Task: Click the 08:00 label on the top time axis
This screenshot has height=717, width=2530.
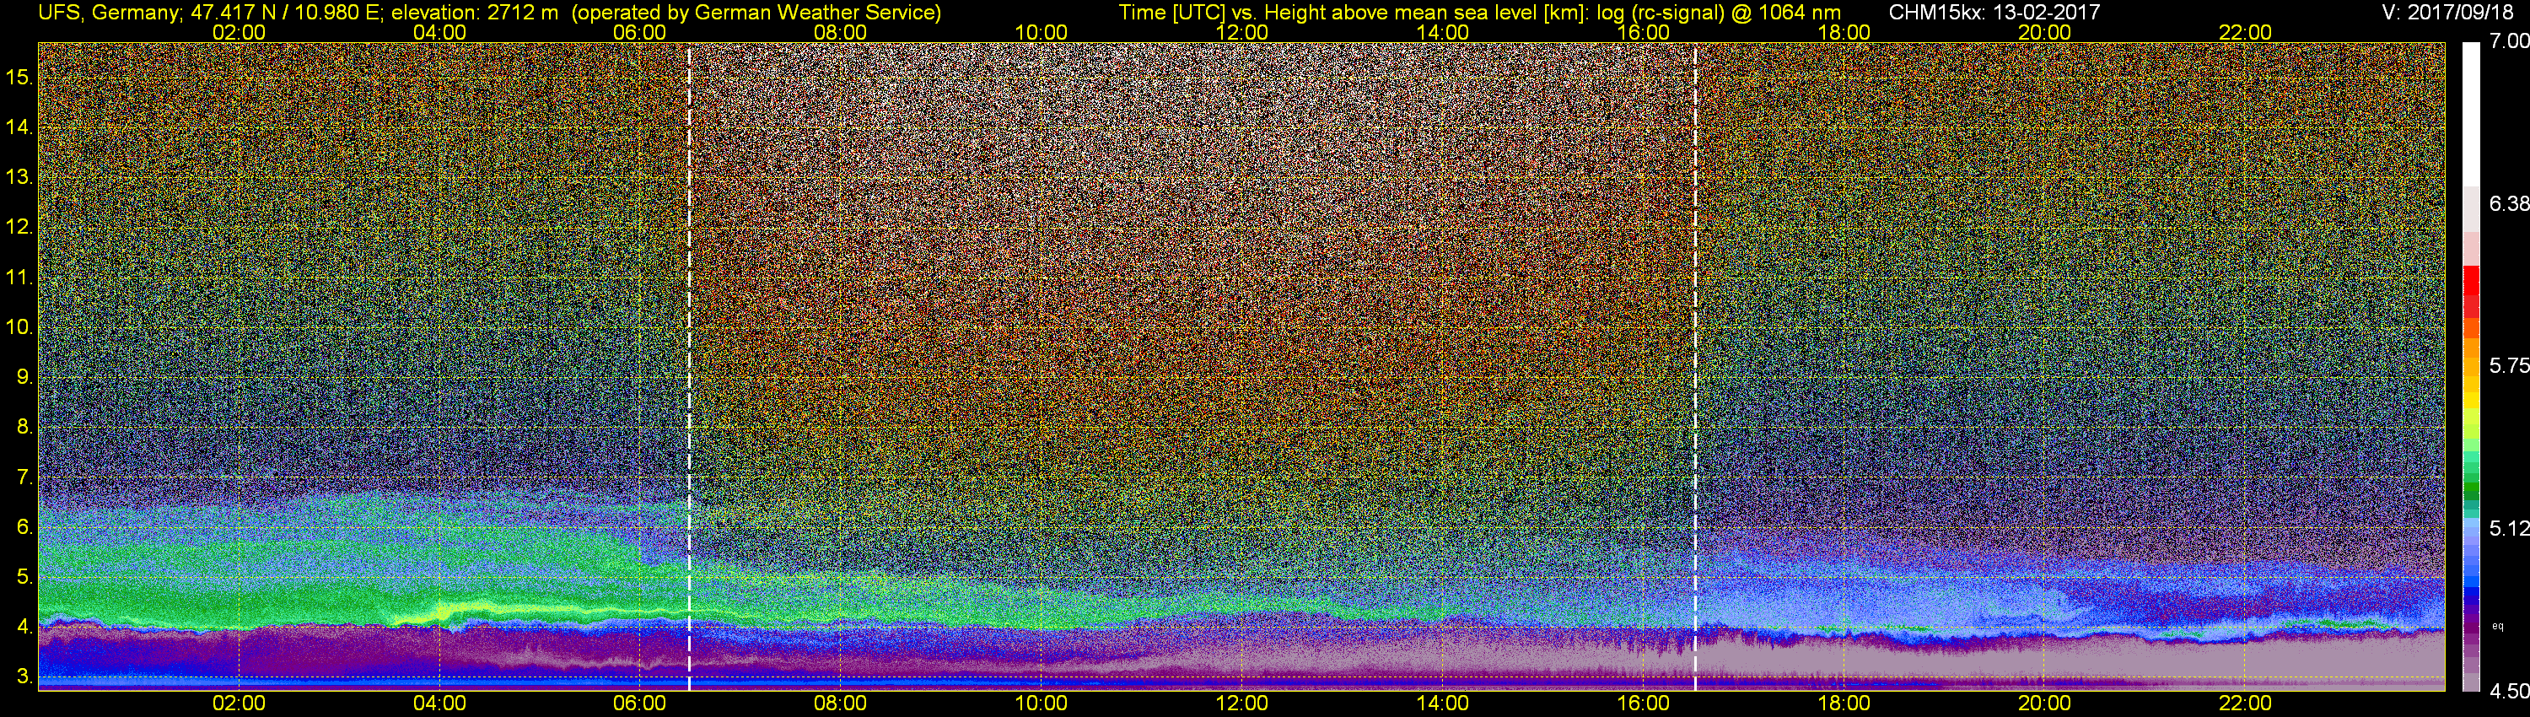Action: 841,32
